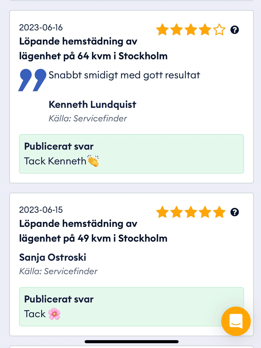Click the date 2023-06-16

(41, 27)
